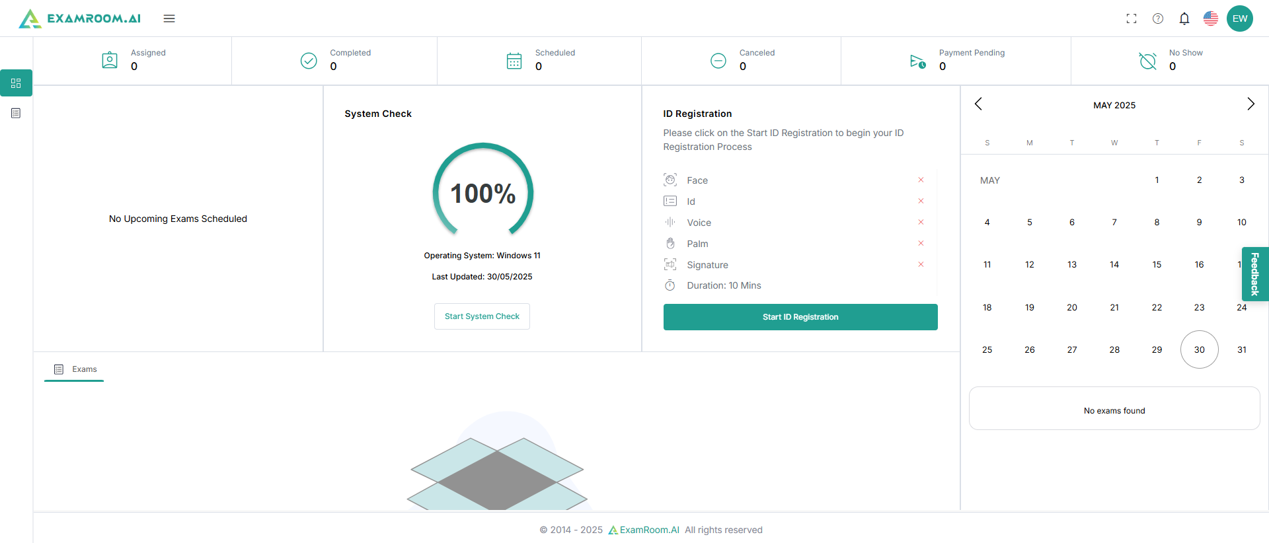Open the exams list sidebar icon
This screenshot has height=543, width=1269.
tap(16, 114)
